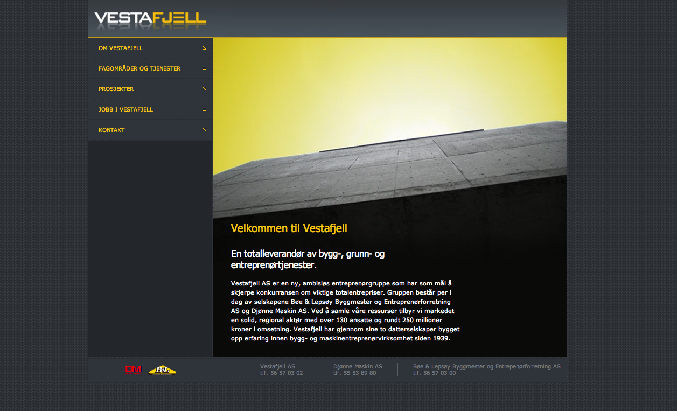Click the arrow icon beside Kontakt
This screenshot has height=411, width=677.
click(x=205, y=130)
